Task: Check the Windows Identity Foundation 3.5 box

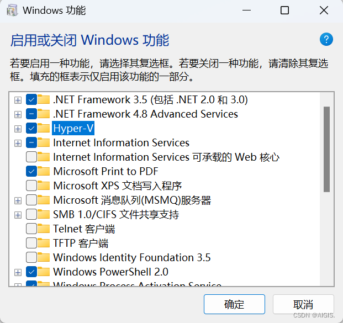Action: [x=31, y=257]
